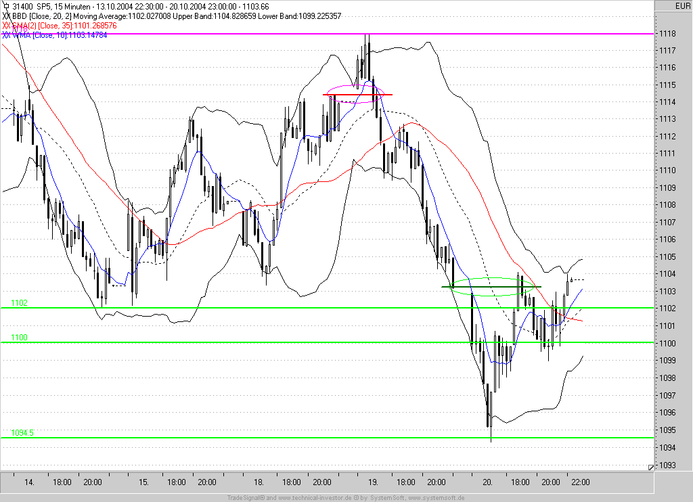
Task: Click the 22:00 label on time axis
Action: point(580,482)
